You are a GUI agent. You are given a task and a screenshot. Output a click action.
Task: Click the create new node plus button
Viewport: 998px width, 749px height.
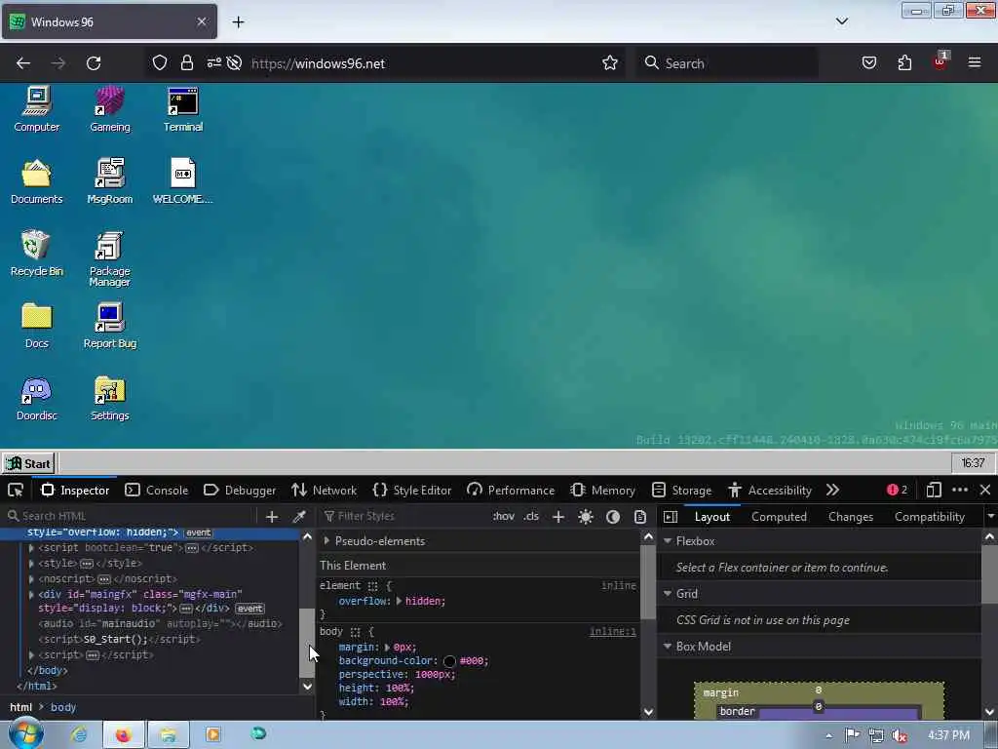pos(272,517)
